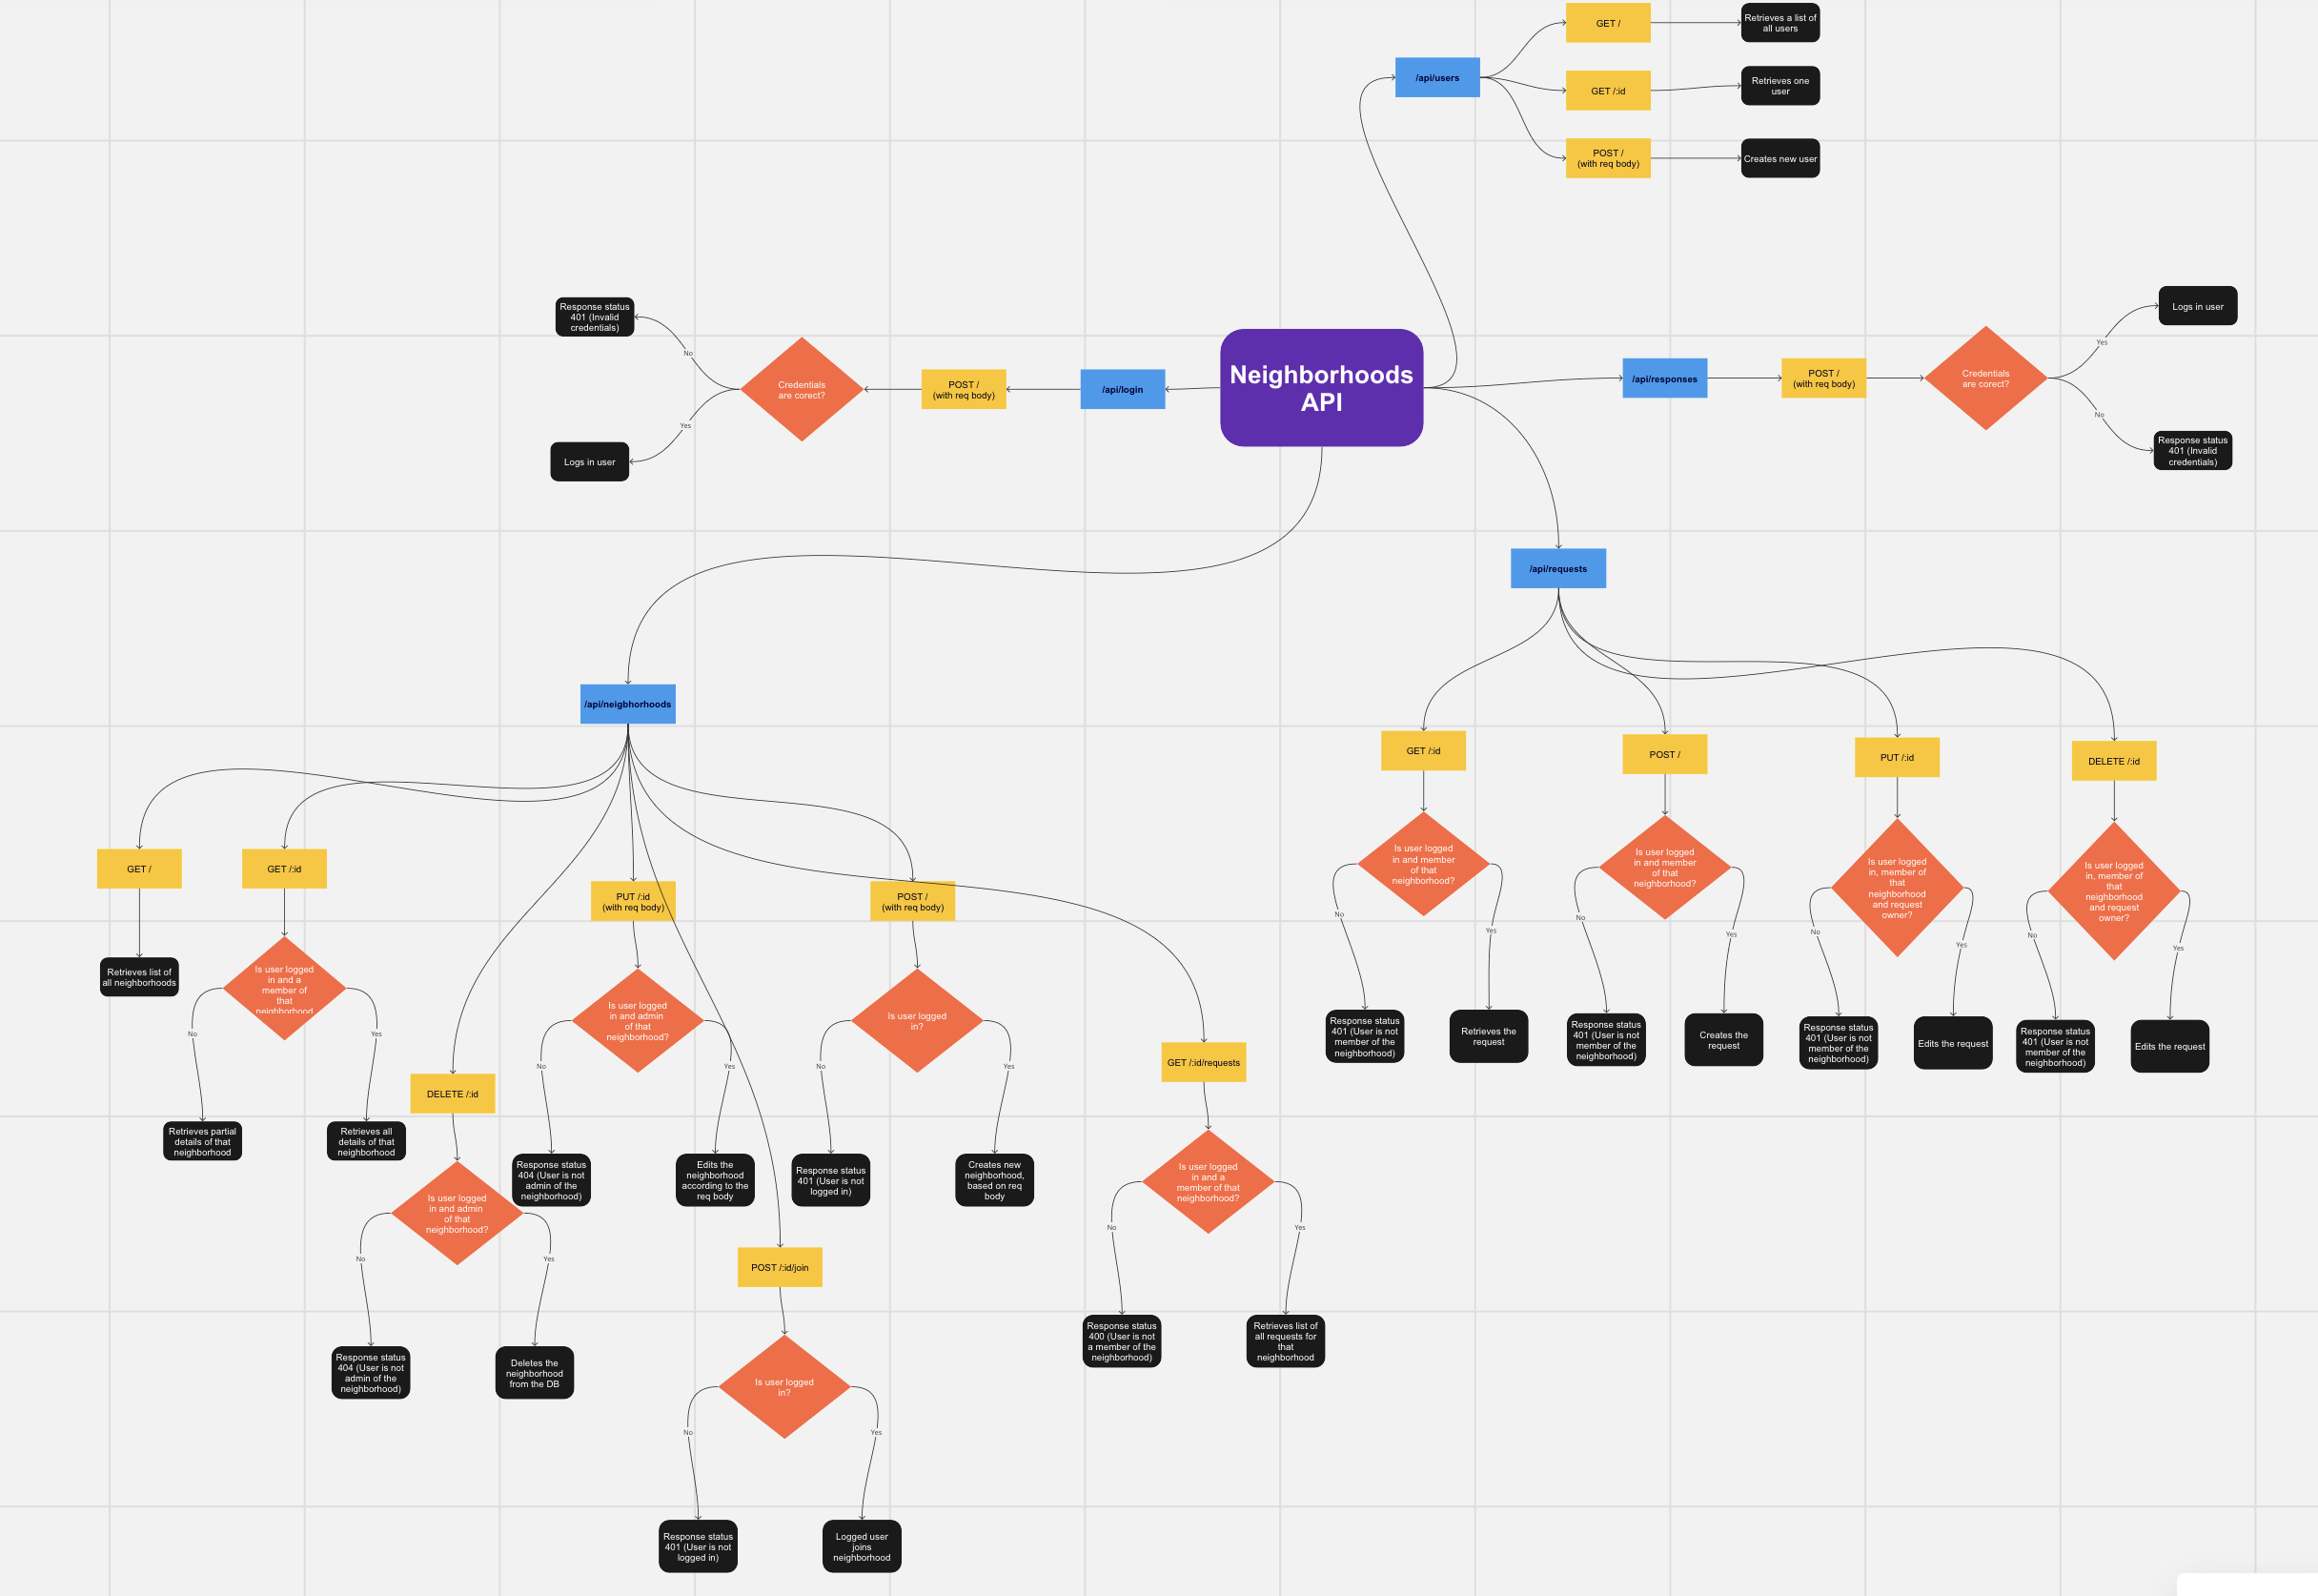Click the yellow PUT /:id (with req body) node
Screen dimensions: 2318x1596
633,901
